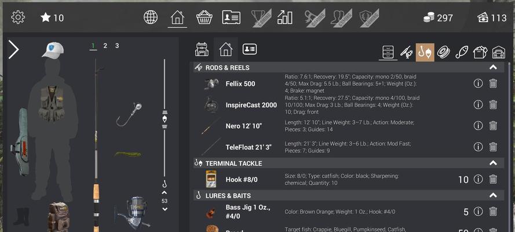Filter by fish lure icon
This screenshot has width=515, height=232.
(x=462, y=52)
